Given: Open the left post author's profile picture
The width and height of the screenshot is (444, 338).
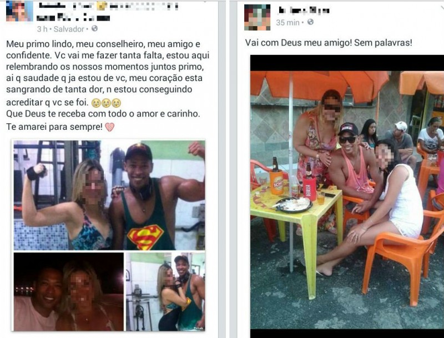Looking at the screenshot, I should point(19,11).
